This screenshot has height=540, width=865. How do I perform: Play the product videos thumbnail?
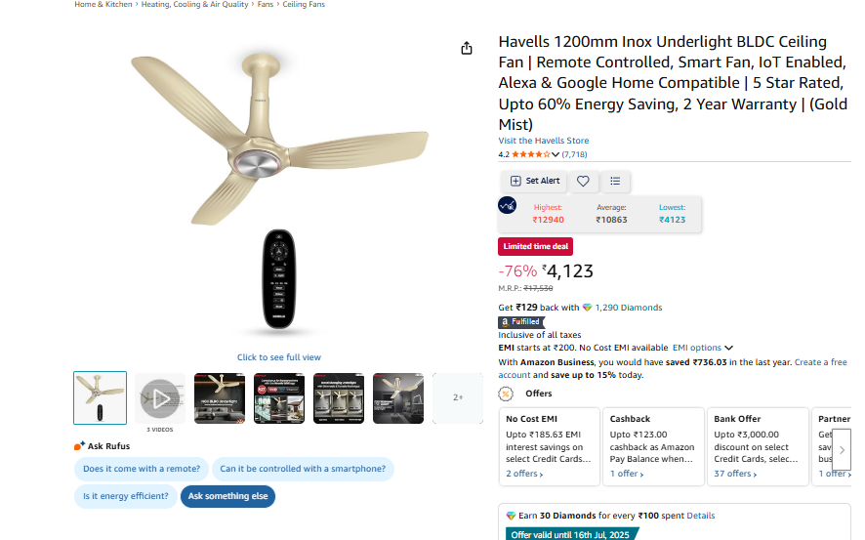pos(160,398)
